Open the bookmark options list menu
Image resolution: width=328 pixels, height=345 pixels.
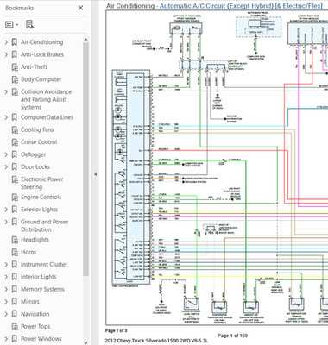click(x=12, y=25)
